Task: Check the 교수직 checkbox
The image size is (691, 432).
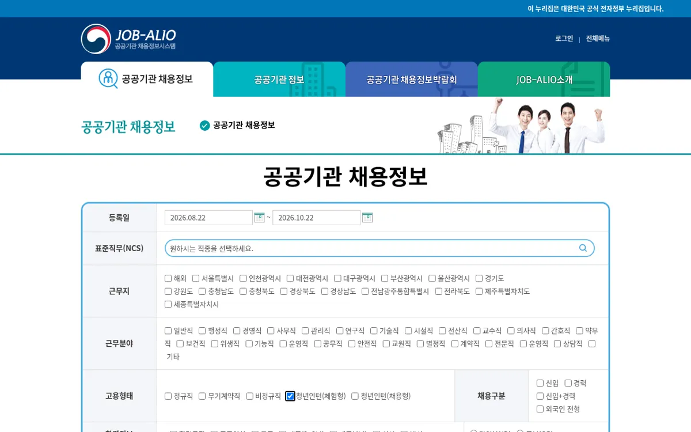Action: point(477,331)
